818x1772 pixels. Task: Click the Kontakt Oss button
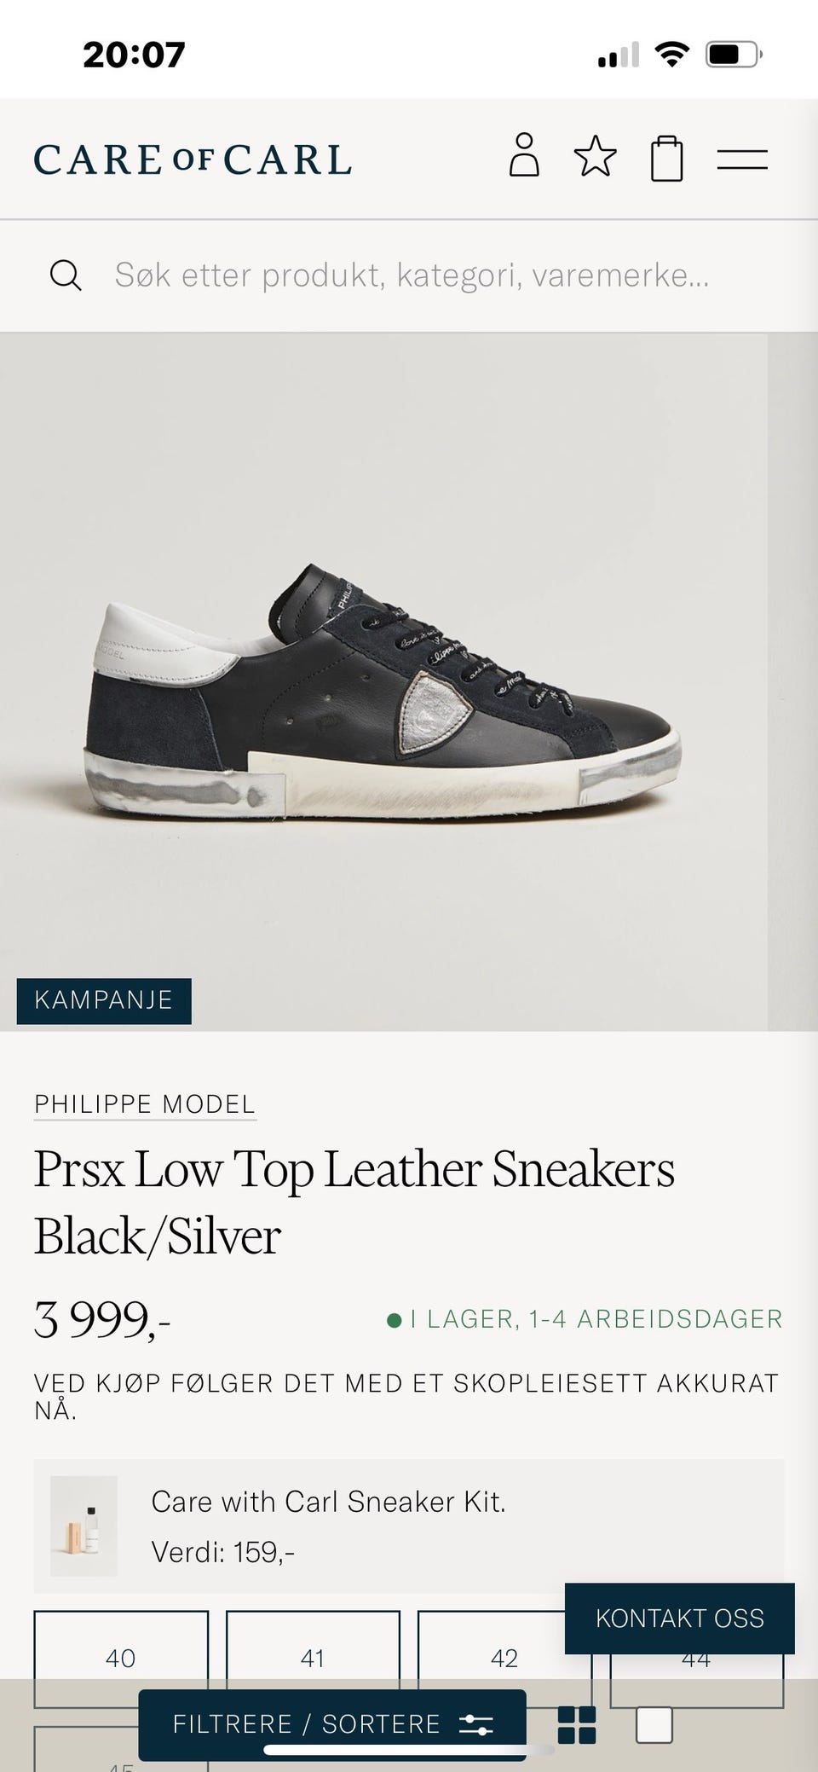click(680, 1618)
